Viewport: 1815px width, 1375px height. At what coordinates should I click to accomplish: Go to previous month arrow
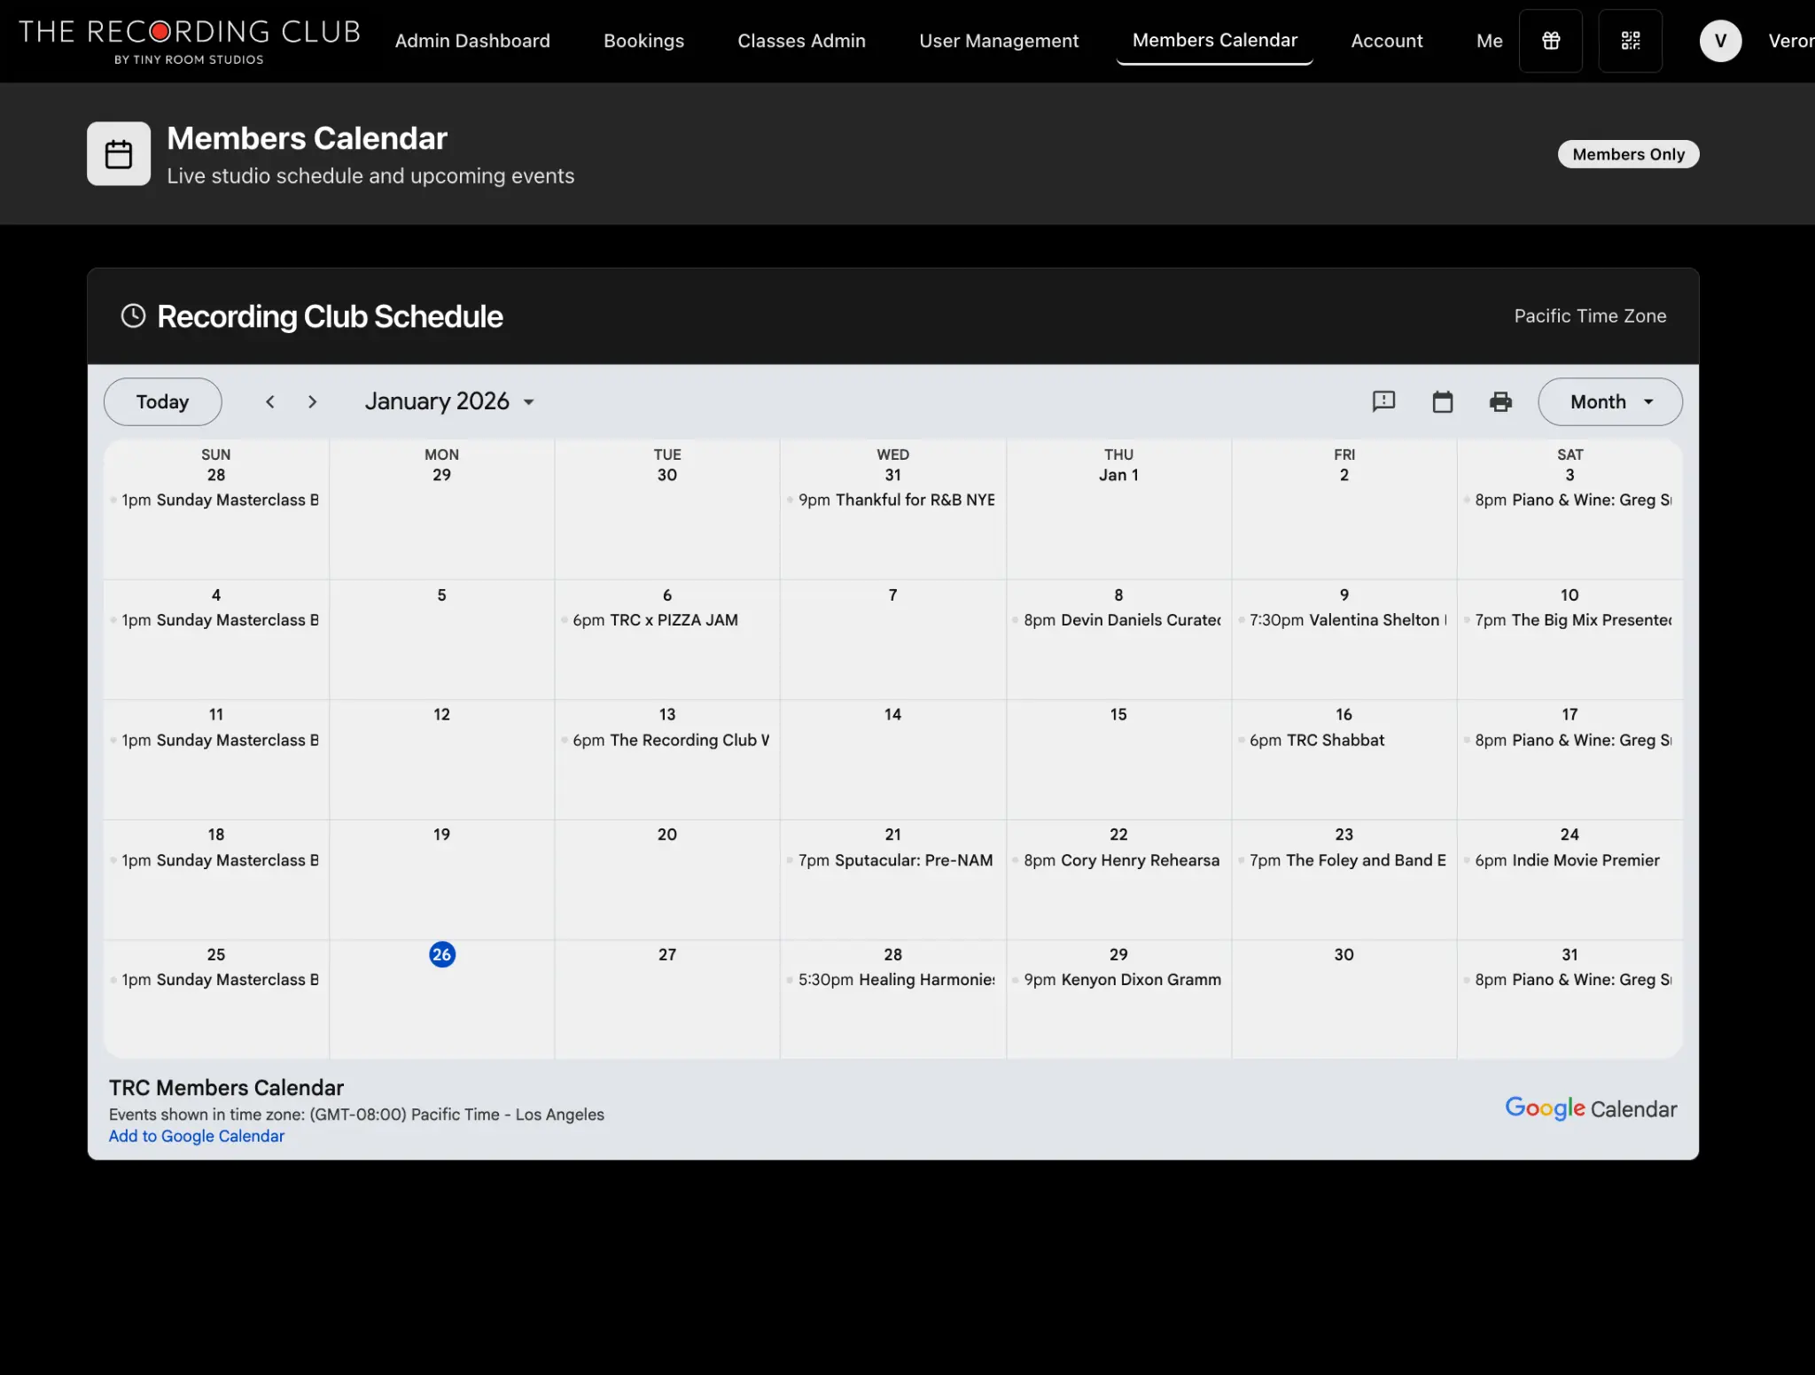(270, 402)
